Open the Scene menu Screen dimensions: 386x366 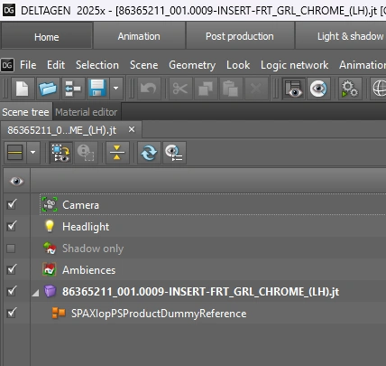click(x=144, y=65)
